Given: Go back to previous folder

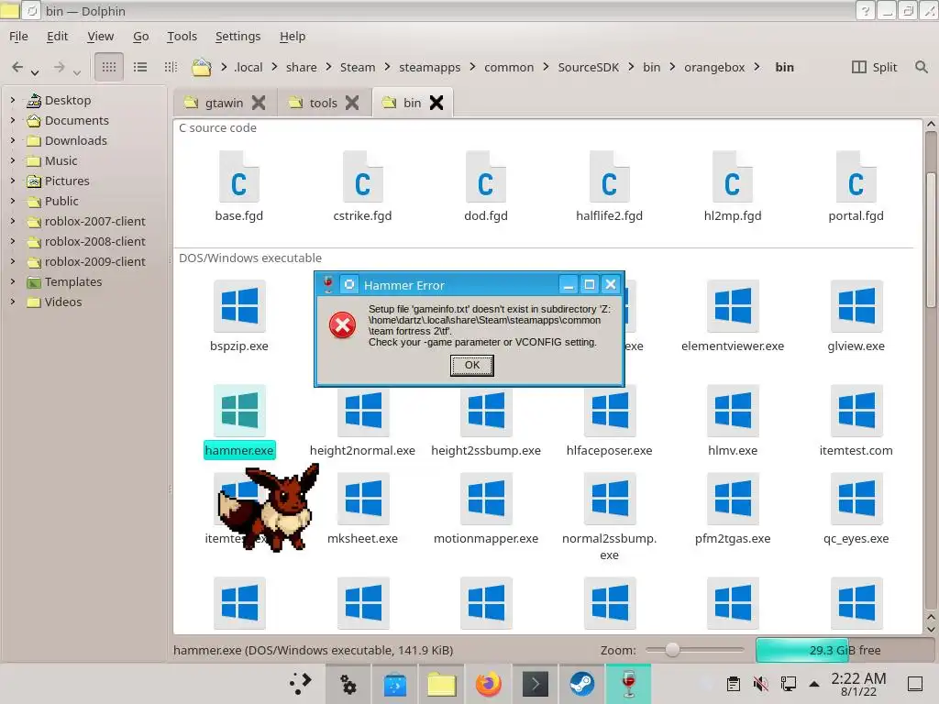Looking at the screenshot, I should tap(17, 67).
